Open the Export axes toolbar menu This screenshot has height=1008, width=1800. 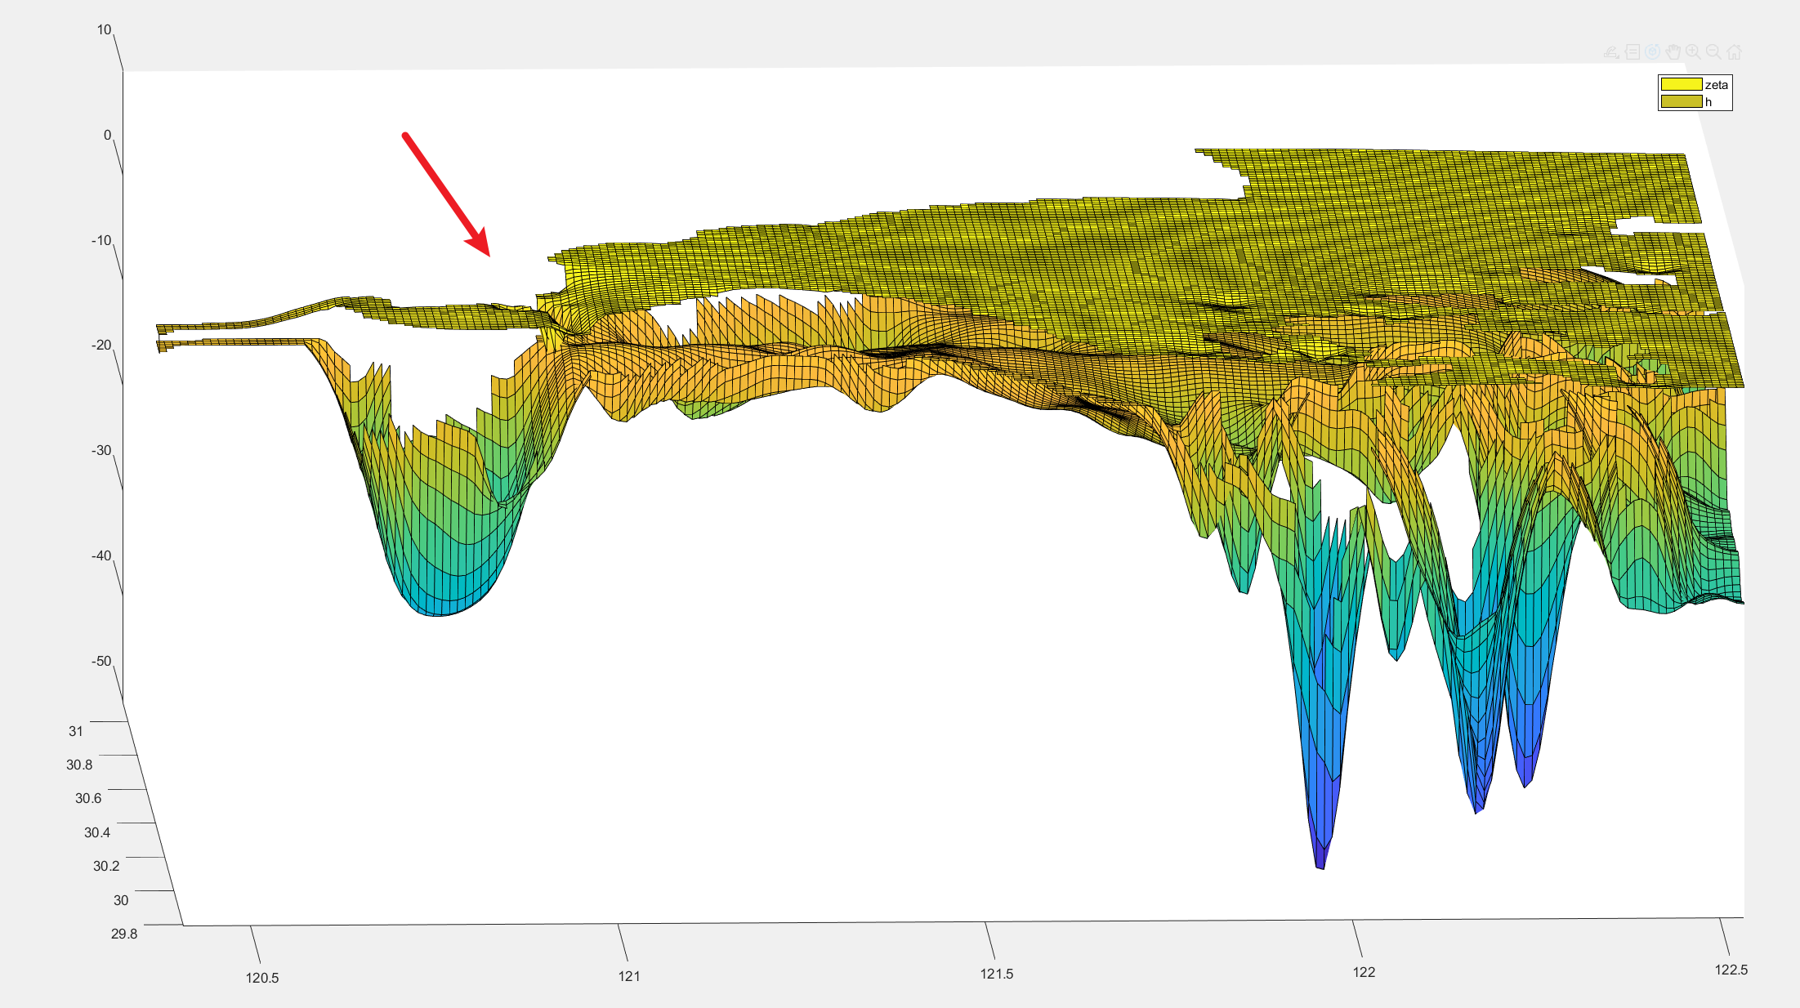coord(1611,52)
